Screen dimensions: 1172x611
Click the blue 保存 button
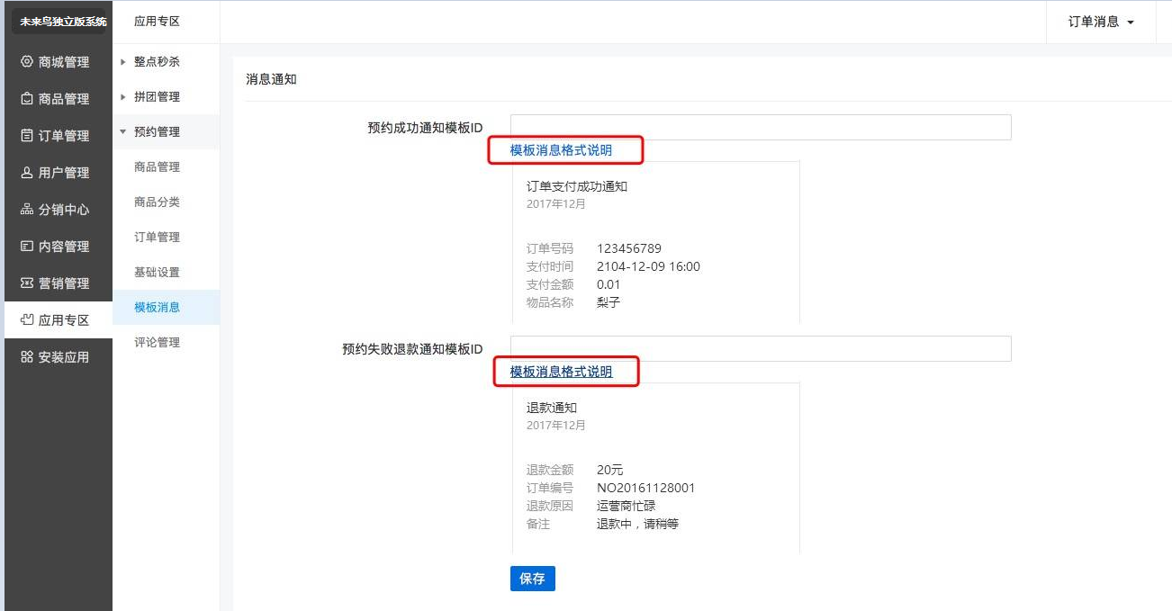click(x=533, y=579)
